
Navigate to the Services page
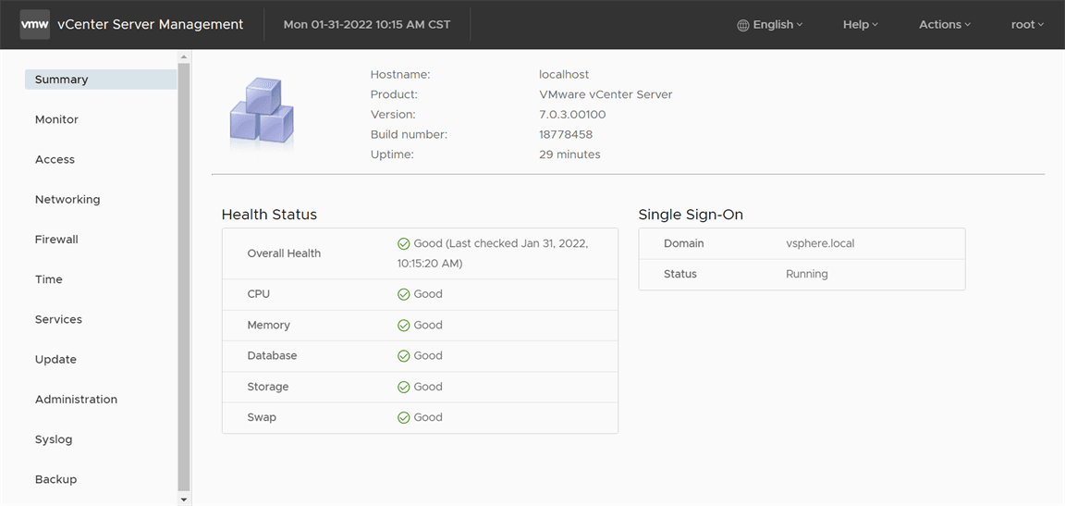pos(58,319)
